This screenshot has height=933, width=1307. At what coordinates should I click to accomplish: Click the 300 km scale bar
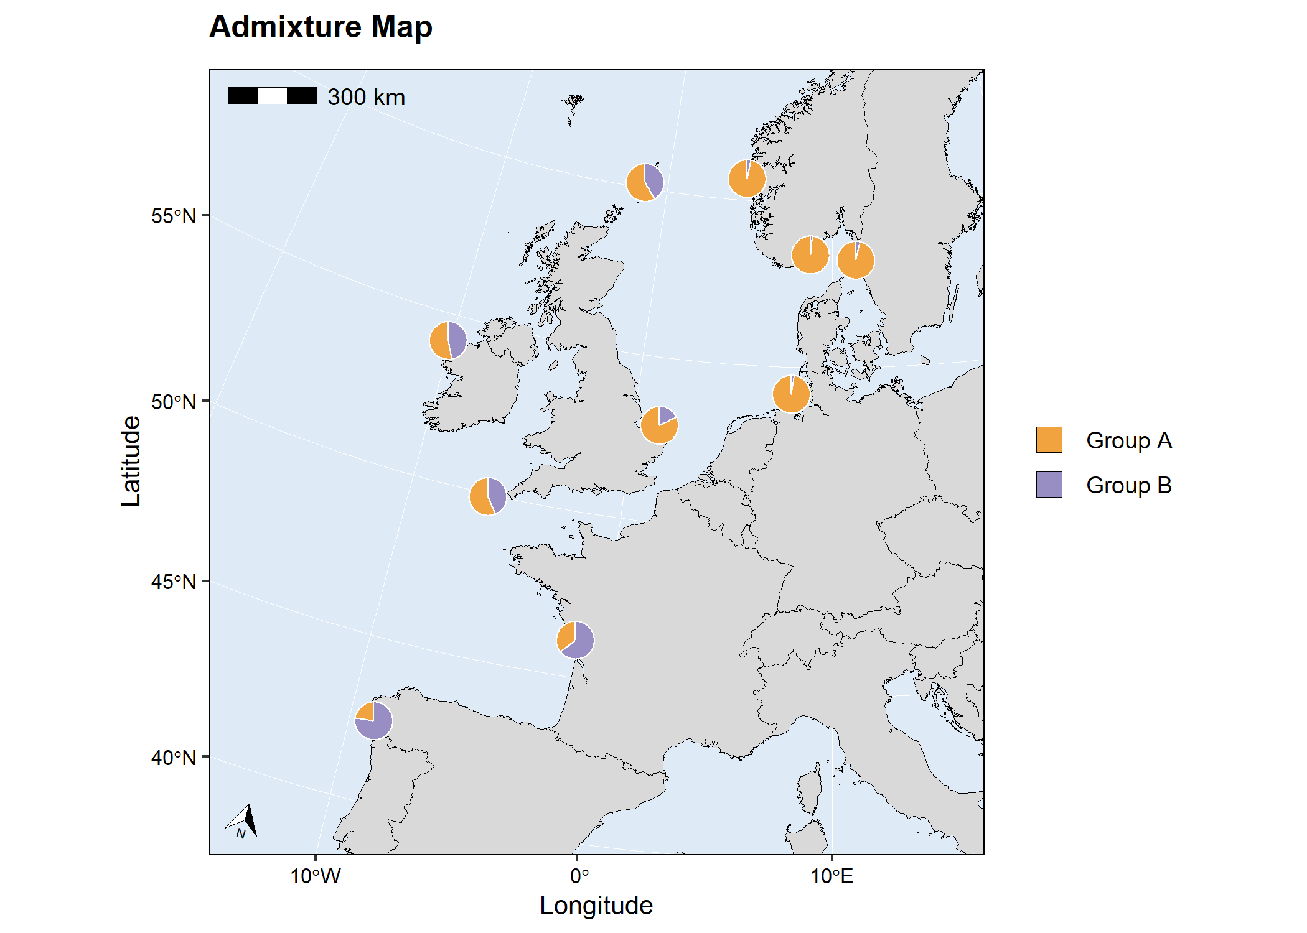pyautogui.click(x=273, y=96)
